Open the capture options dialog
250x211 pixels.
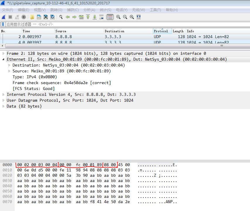click(24, 17)
